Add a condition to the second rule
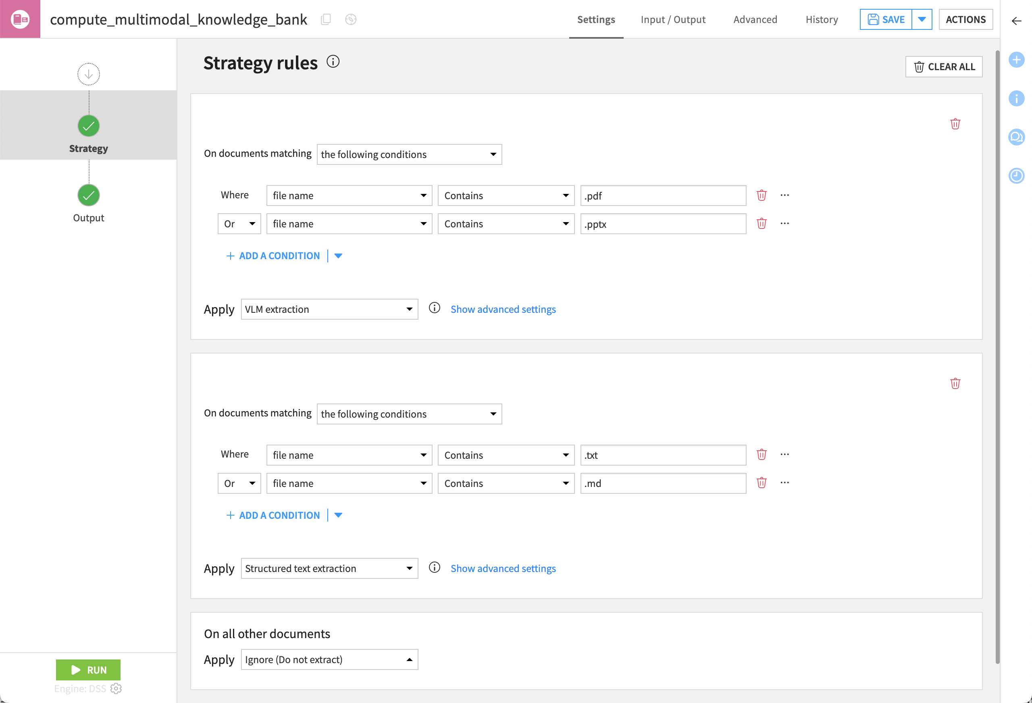Viewport: 1032px width, 703px height. [x=273, y=515]
